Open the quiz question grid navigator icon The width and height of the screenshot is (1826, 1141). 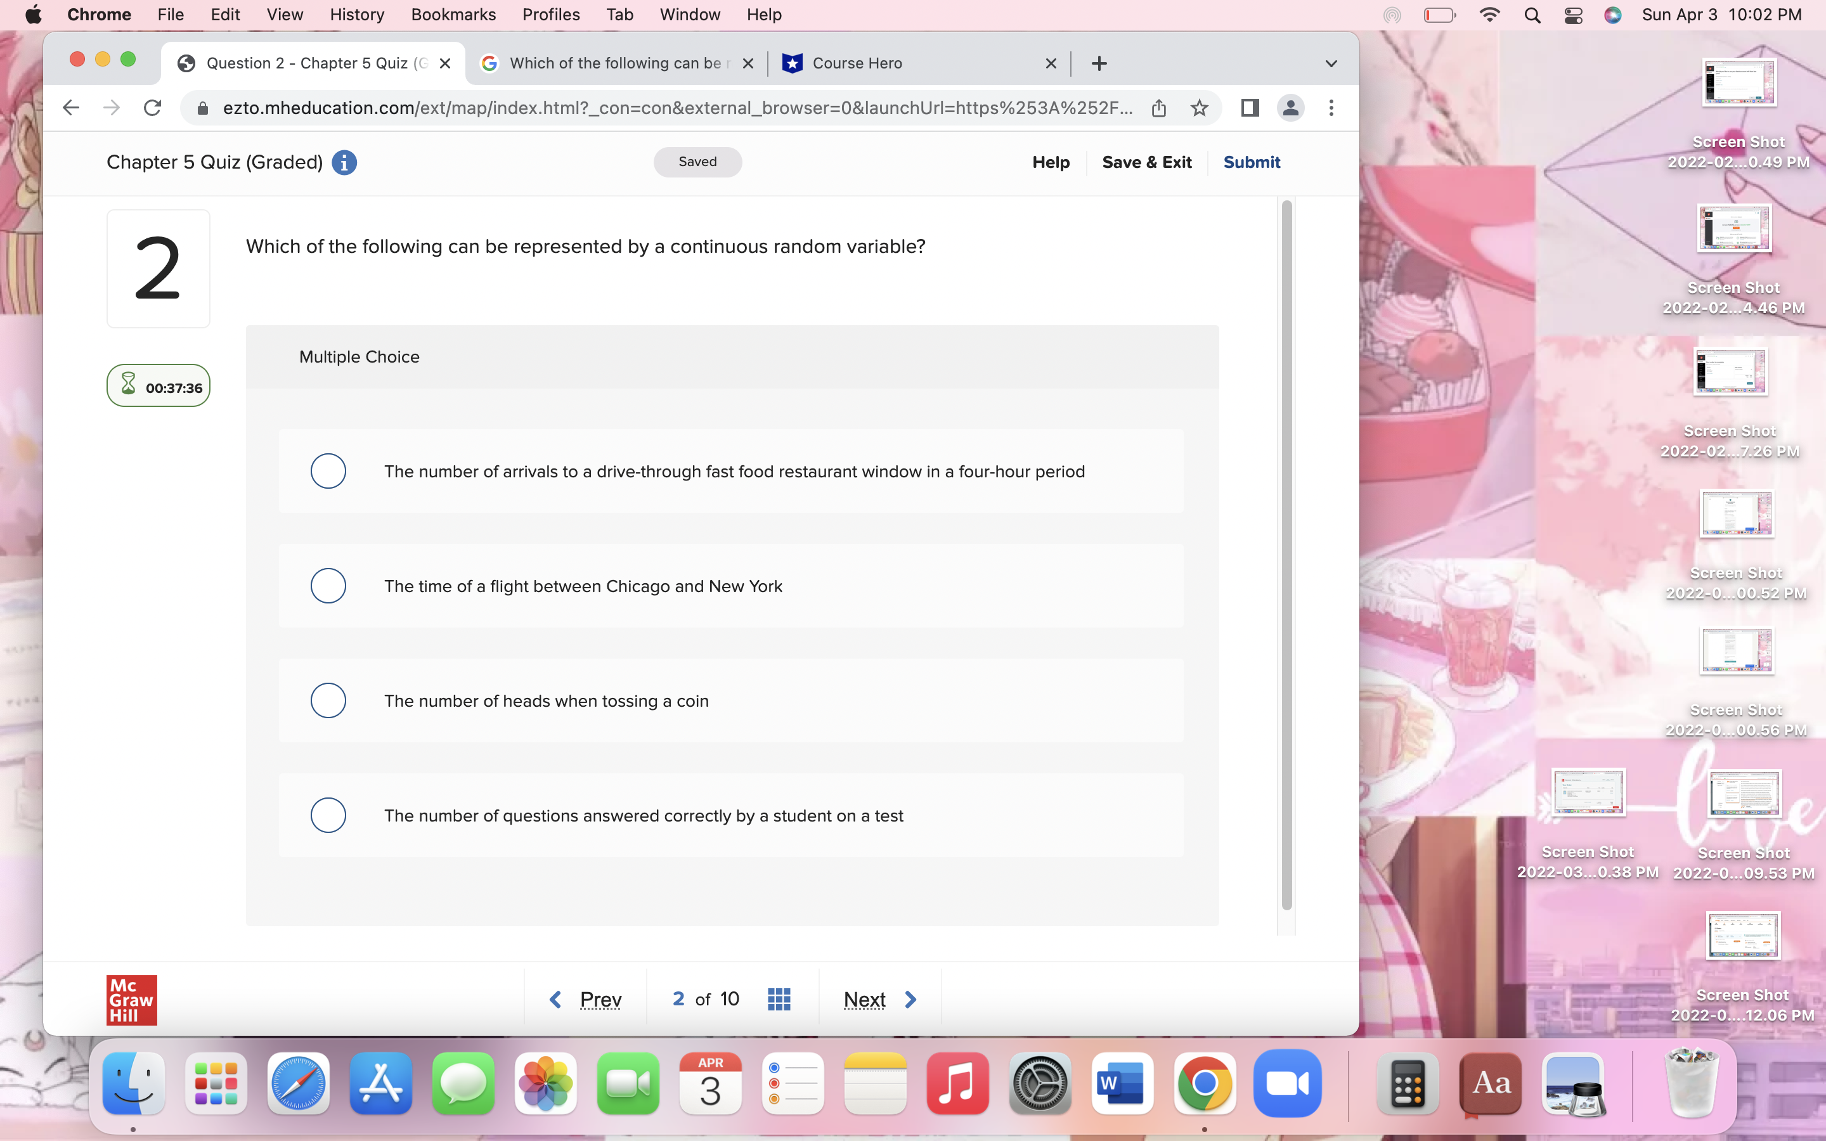pyautogui.click(x=779, y=998)
